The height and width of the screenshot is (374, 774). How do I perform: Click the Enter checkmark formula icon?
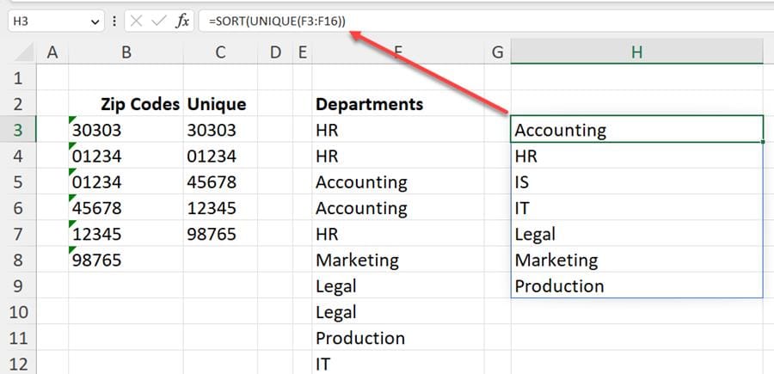(x=159, y=21)
